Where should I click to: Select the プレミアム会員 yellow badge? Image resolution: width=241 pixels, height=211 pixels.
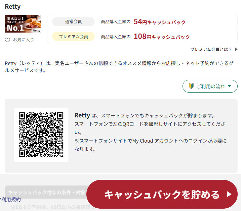(x=73, y=37)
